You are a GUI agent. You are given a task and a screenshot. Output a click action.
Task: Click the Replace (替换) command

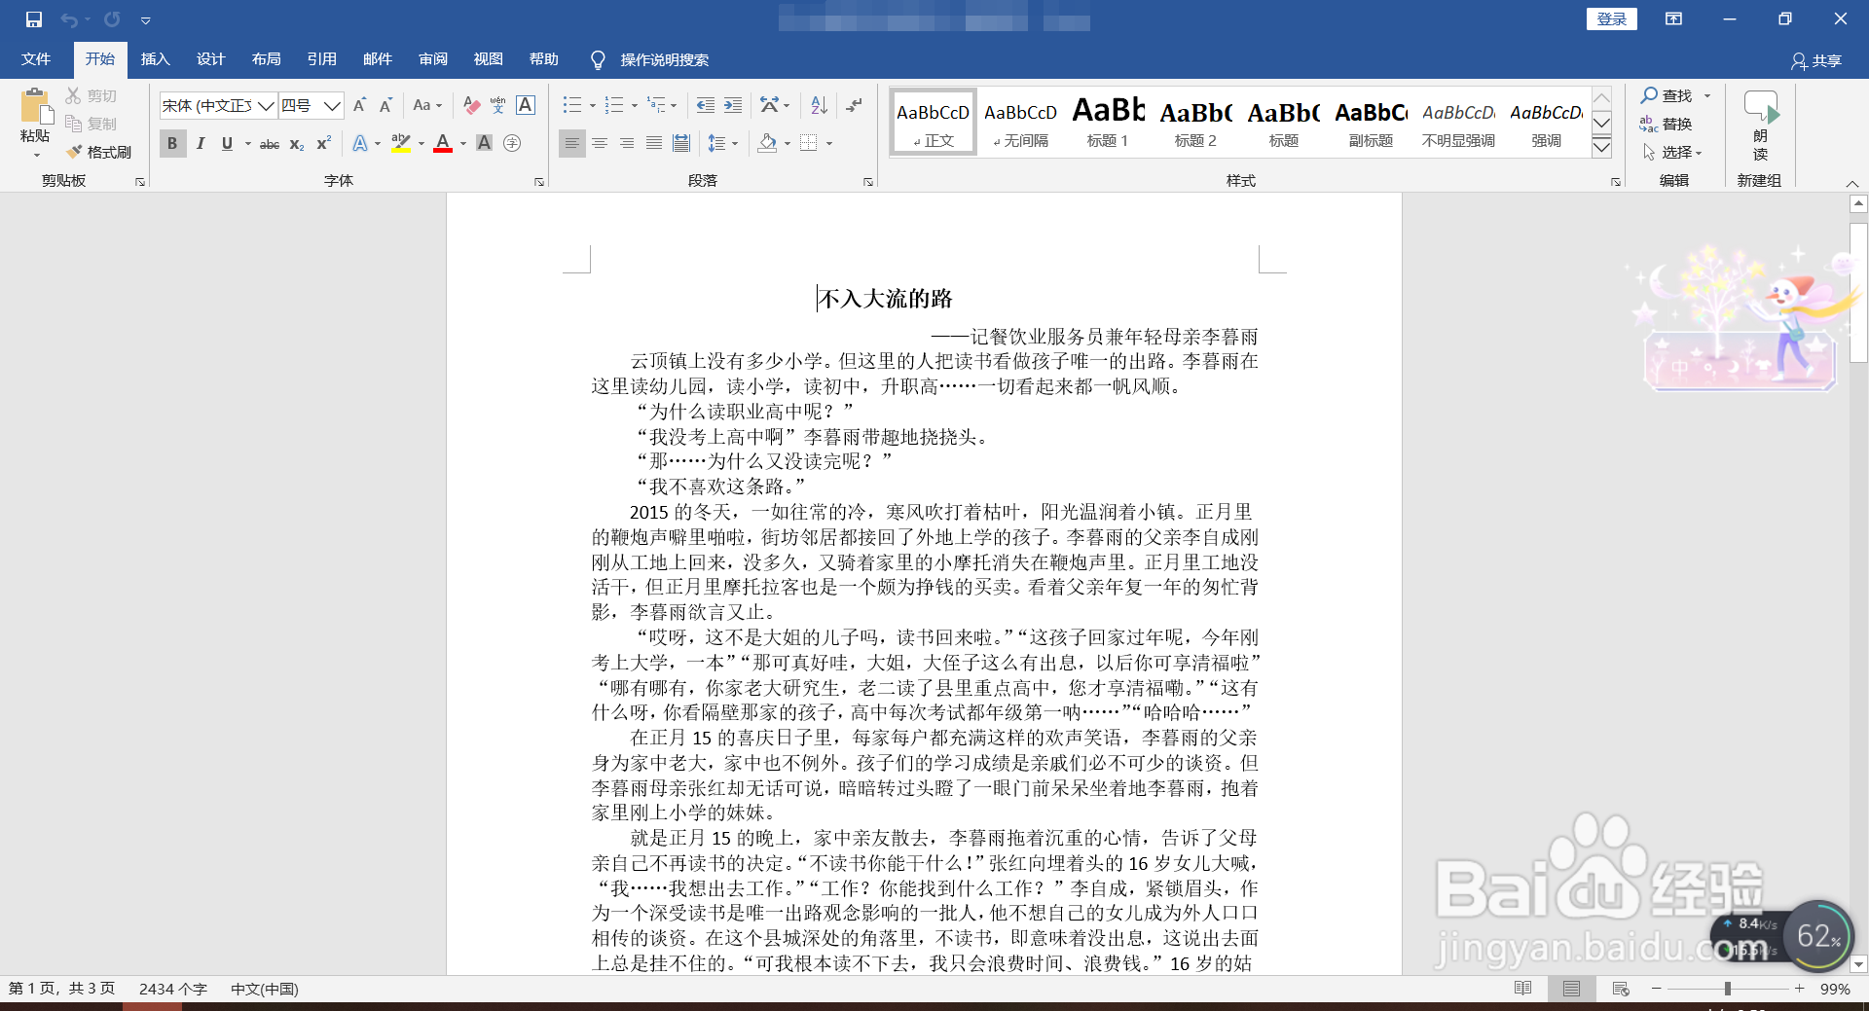tap(1667, 125)
